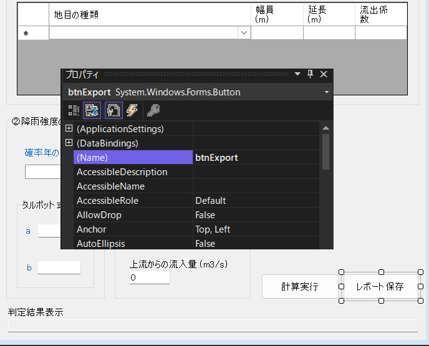Select the 計算実行 button

point(299,287)
